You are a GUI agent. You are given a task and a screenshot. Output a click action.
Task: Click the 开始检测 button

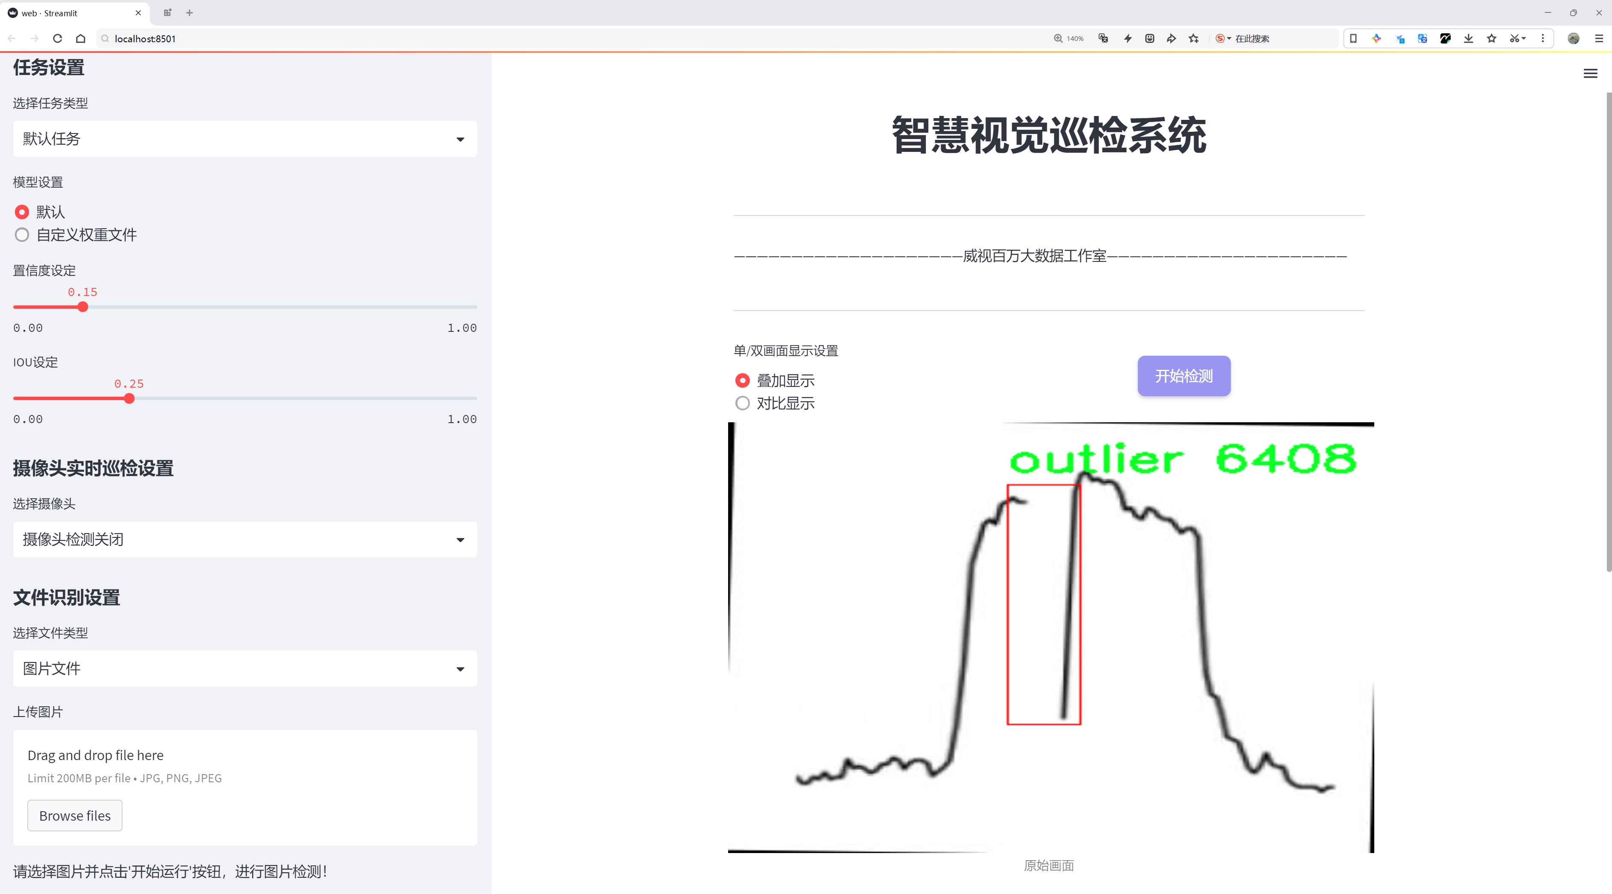[x=1183, y=376]
